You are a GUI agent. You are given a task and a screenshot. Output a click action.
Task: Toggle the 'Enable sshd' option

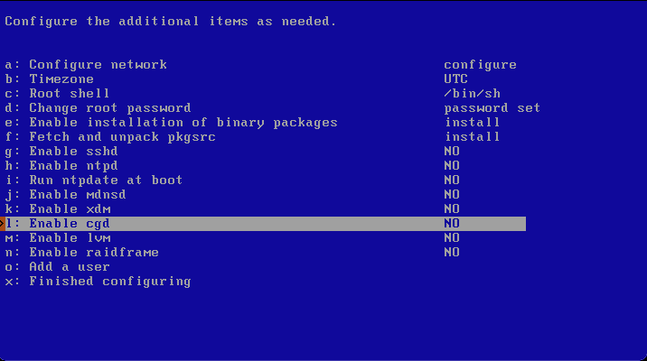61,152
